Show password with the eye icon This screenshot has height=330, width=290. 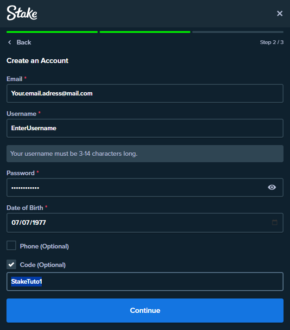coord(272,187)
